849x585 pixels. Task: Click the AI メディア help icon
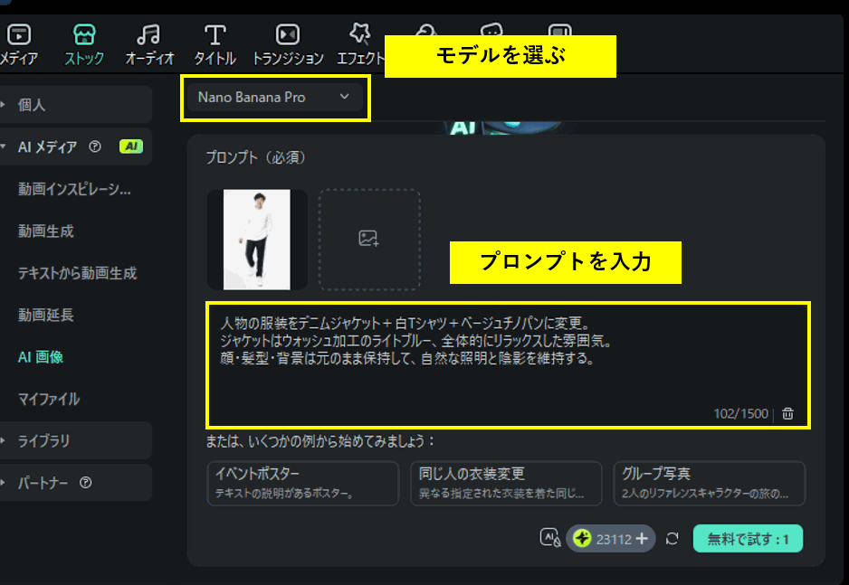coord(95,146)
